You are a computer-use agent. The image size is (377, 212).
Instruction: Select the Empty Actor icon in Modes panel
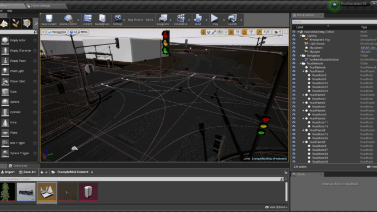[x=5, y=41]
